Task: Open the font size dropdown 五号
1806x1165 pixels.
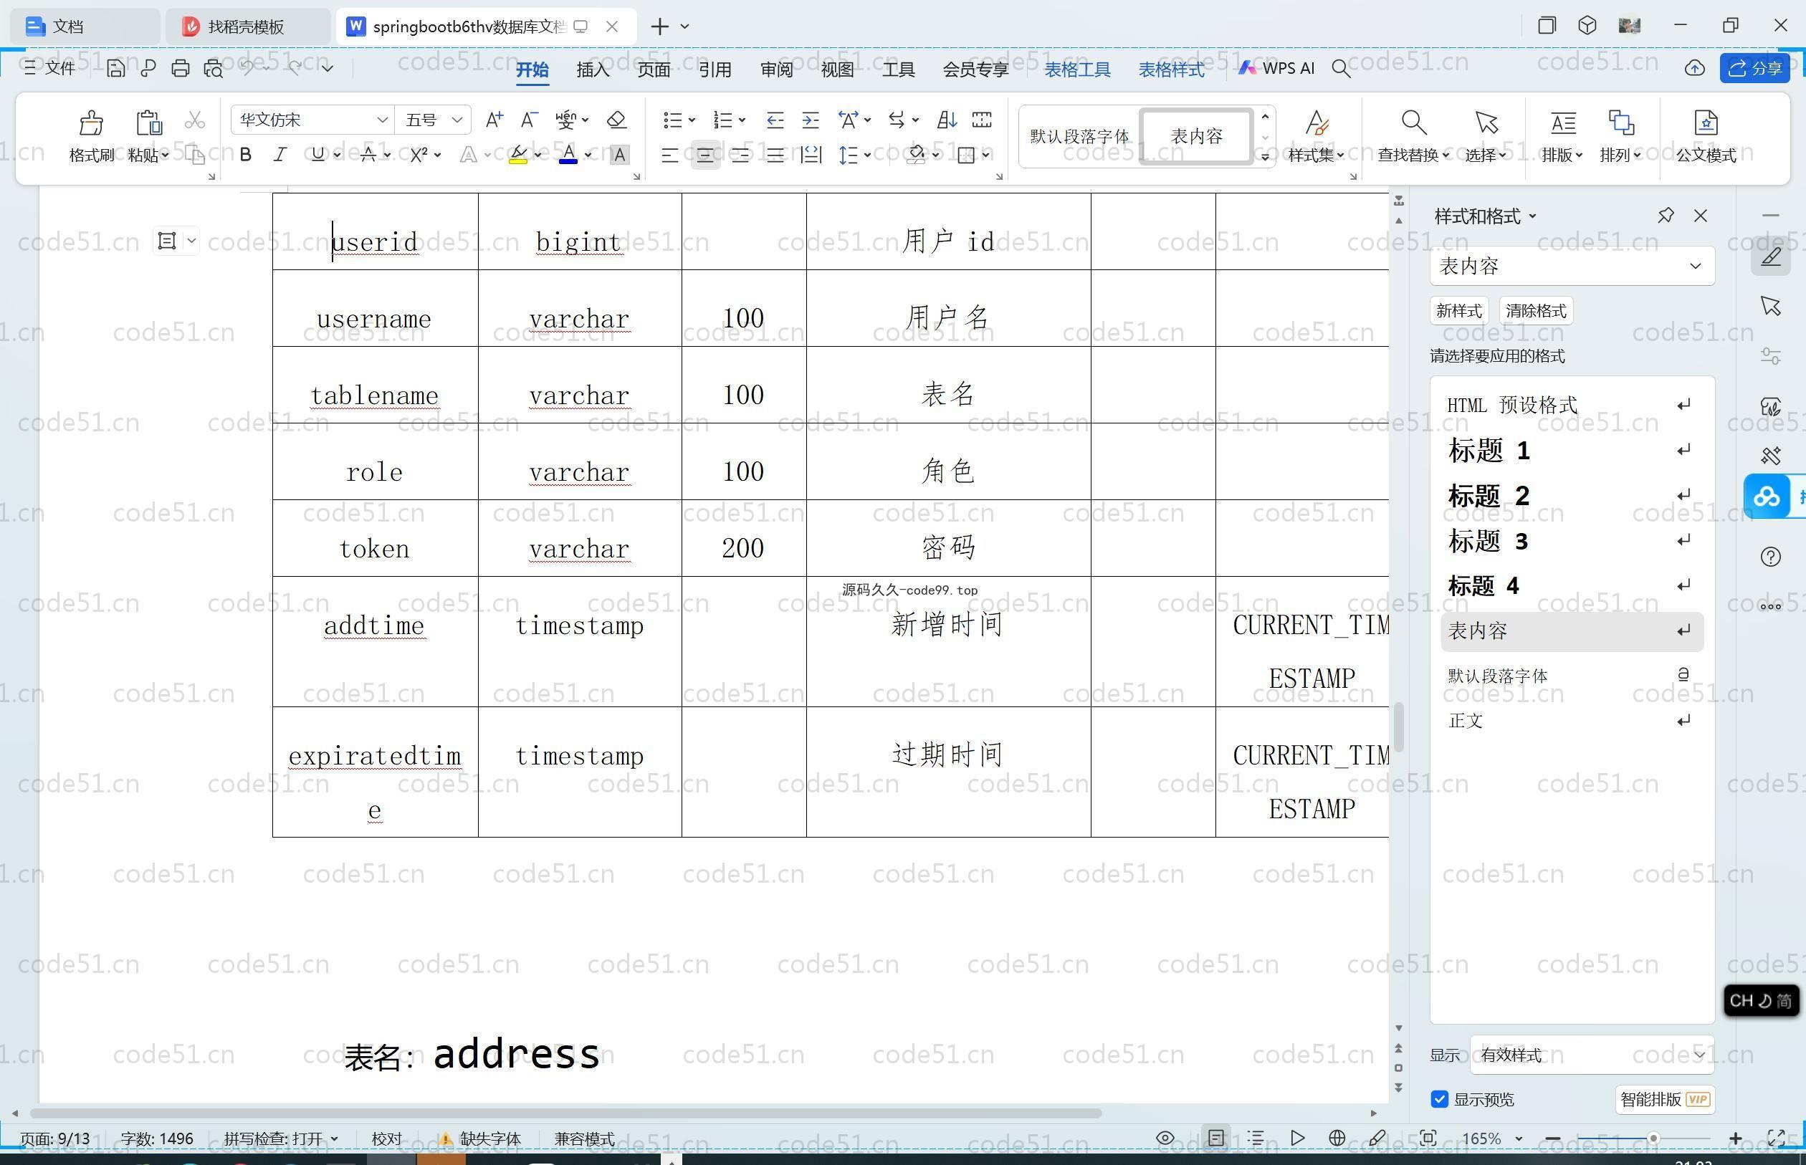Action: 457,120
